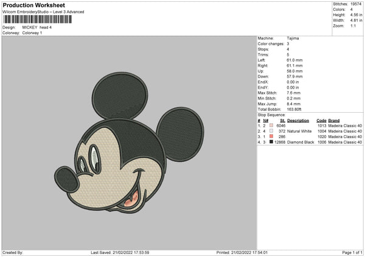This screenshot has width=365, height=257.
Task: Click the Trims value '5'
Action: 288,55
